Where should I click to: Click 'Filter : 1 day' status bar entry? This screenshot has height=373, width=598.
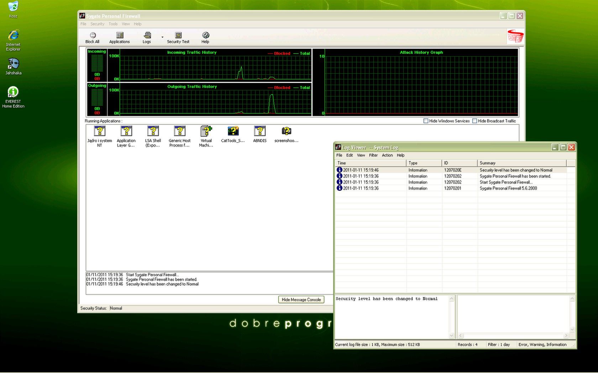click(x=499, y=345)
